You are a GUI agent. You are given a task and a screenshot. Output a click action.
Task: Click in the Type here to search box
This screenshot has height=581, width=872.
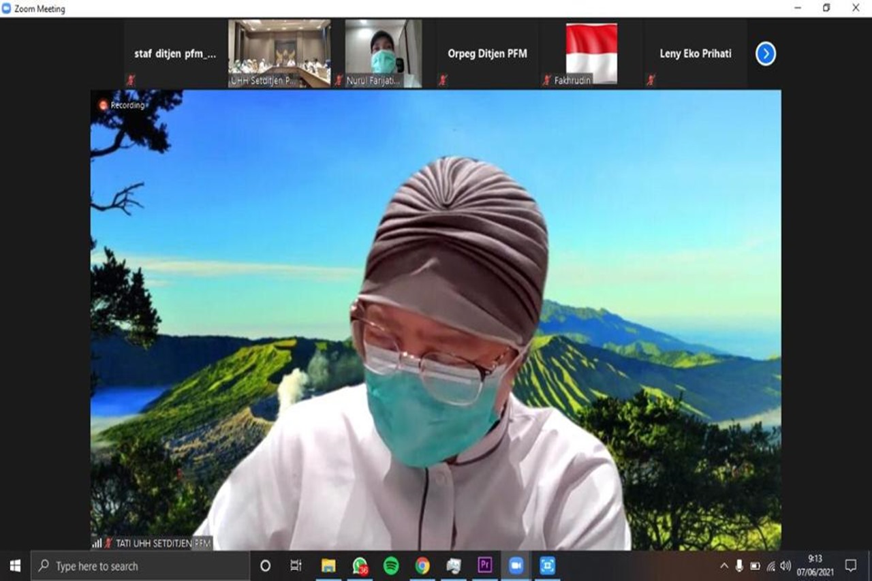[x=140, y=565]
